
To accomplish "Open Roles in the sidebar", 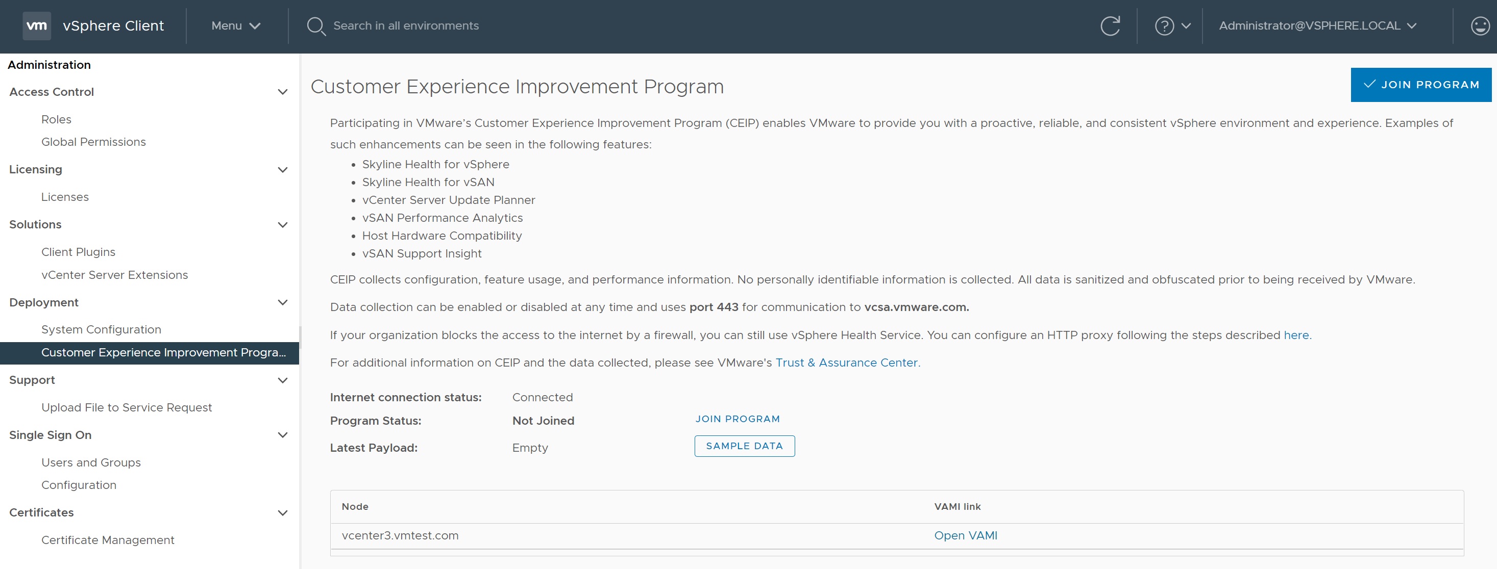I will click(x=56, y=119).
